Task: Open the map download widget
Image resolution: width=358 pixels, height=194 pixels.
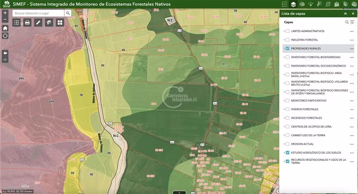Action: pos(337,4)
